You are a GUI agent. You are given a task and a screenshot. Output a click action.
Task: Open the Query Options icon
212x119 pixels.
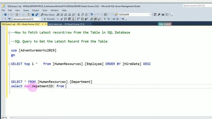click(x=69, y=19)
